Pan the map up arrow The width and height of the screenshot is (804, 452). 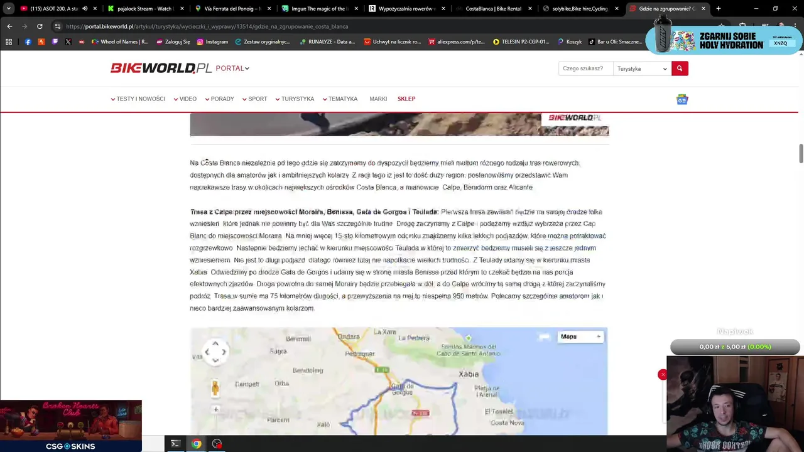[215, 343]
